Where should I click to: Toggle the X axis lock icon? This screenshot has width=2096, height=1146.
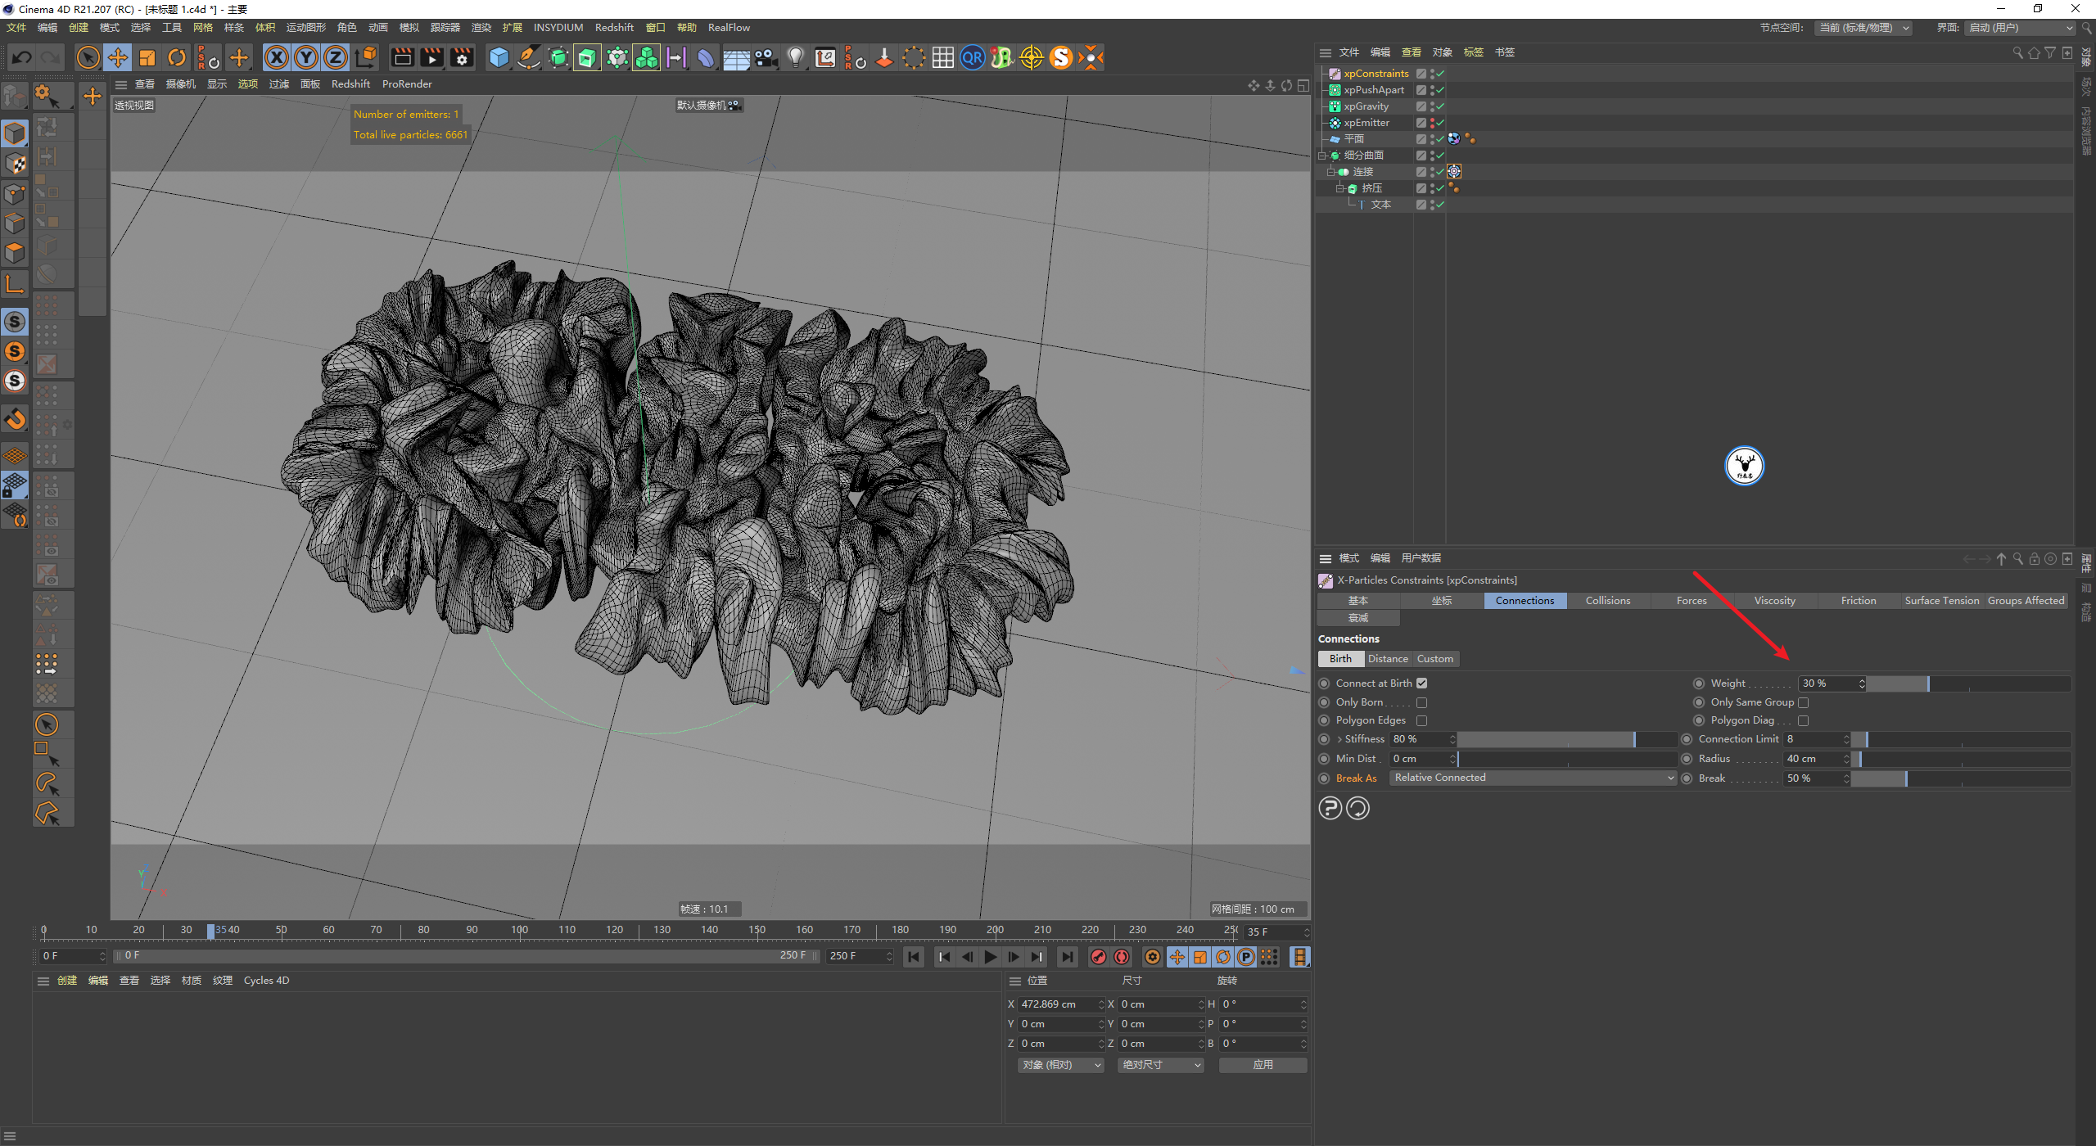[x=277, y=57]
